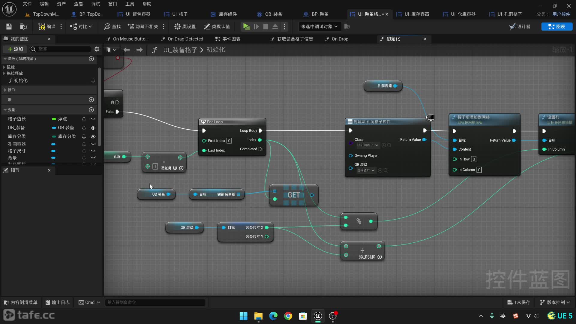Open the 文件 menu
576x324 pixels.
tap(27, 4)
